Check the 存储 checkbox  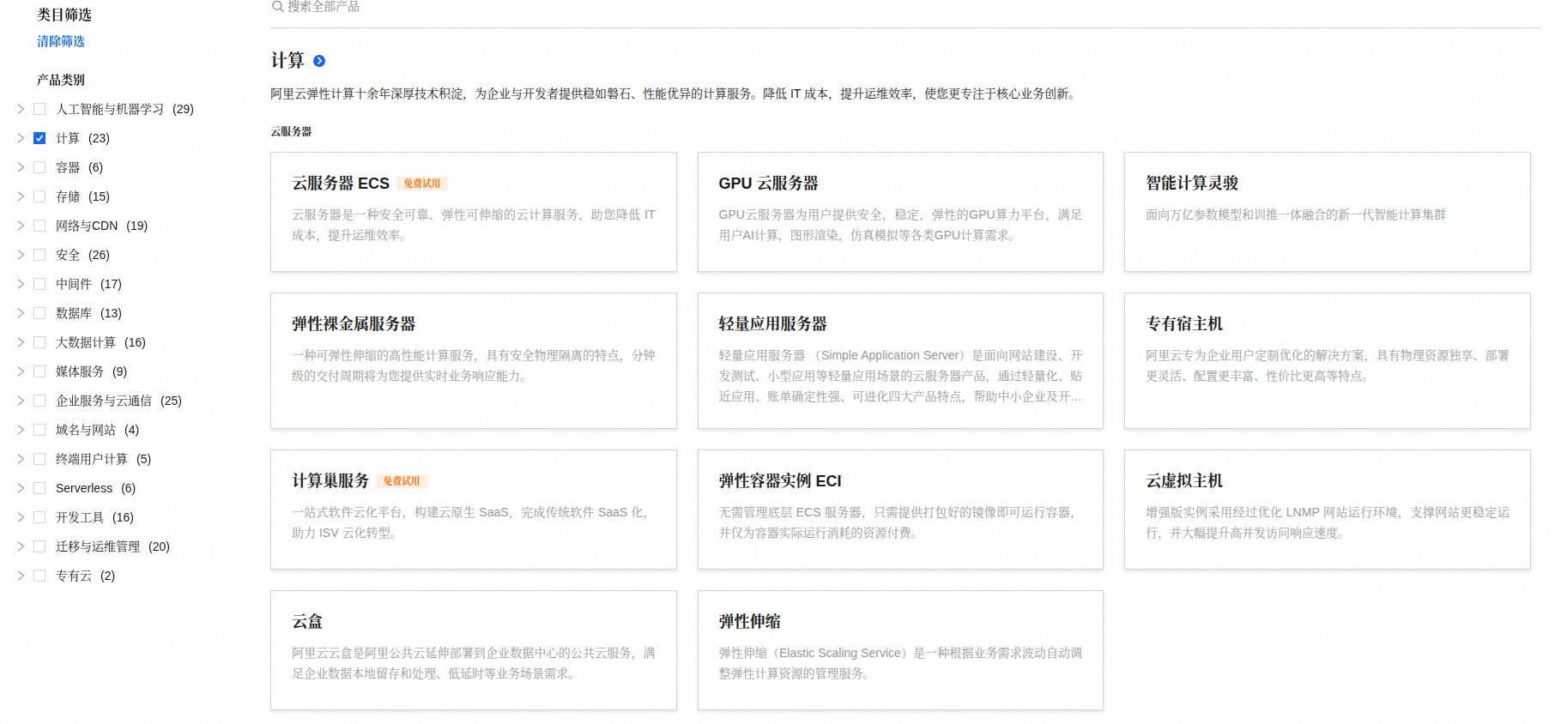click(x=39, y=196)
